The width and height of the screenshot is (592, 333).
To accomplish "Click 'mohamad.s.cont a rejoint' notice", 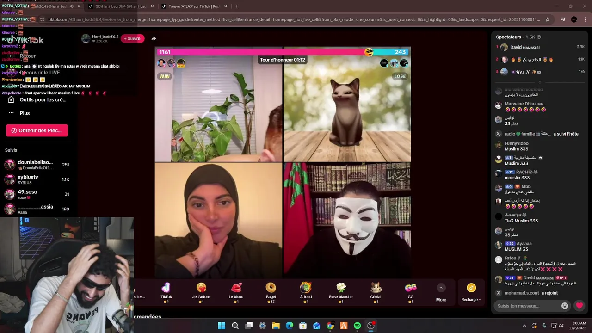I will click(531, 293).
